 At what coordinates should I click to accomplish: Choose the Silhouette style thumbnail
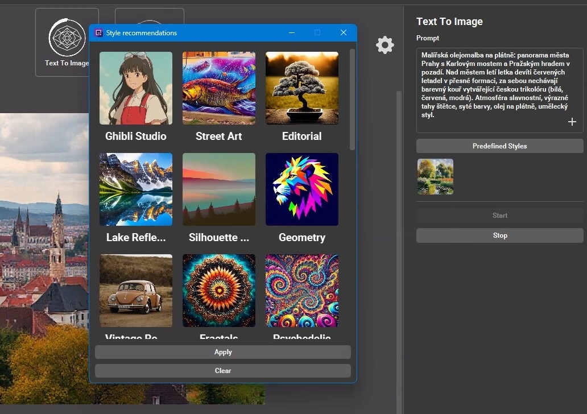pyautogui.click(x=219, y=189)
